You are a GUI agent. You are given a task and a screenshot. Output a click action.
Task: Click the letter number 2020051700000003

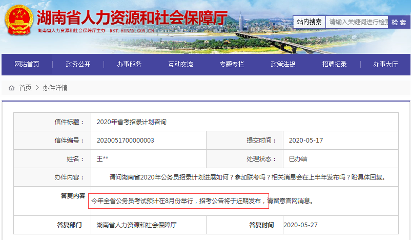pyautogui.click(x=125, y=141)
